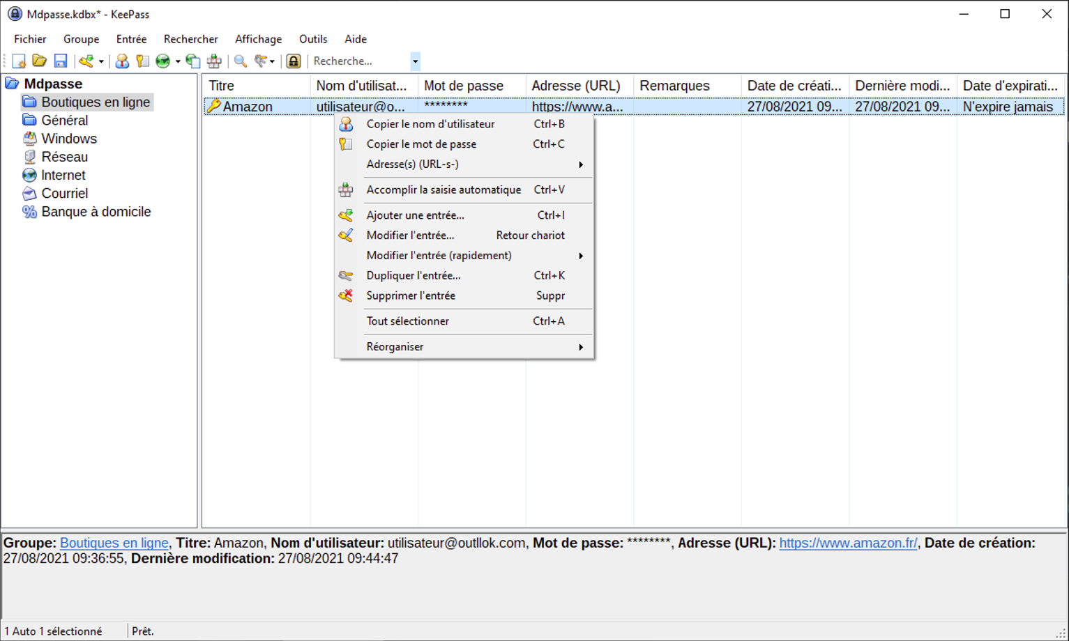
Task: Select the Boutiques en ligne group in the tree
Action: (x=96, y=102)
